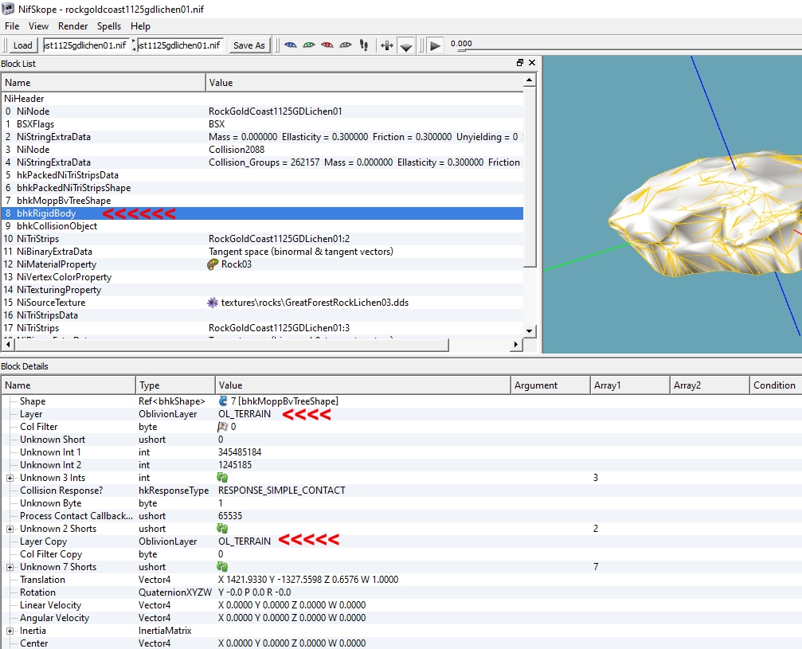Click the Rock03 material palette icon
Image resolution: width=802 pixels, height=649 pixels.
pyautogui.click(x=213, y=264)
